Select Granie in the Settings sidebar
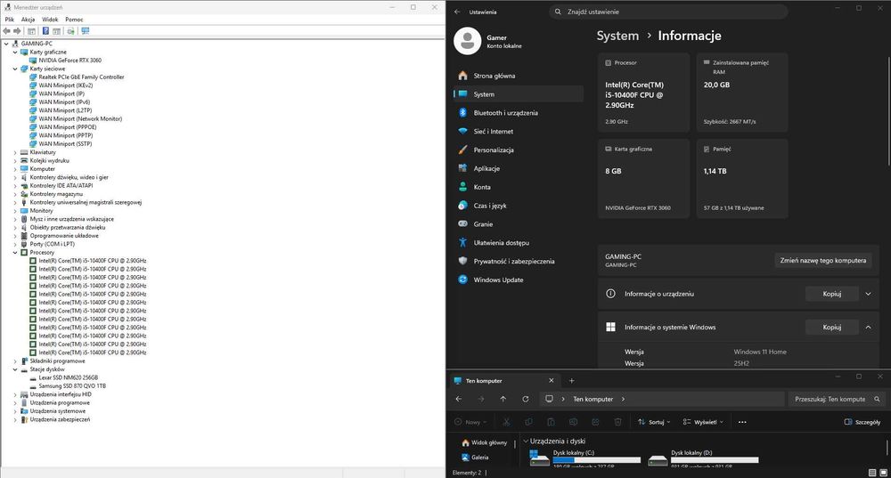Image resolution: width=891 pixels, height=478 pixels. (x=519, y=224)
